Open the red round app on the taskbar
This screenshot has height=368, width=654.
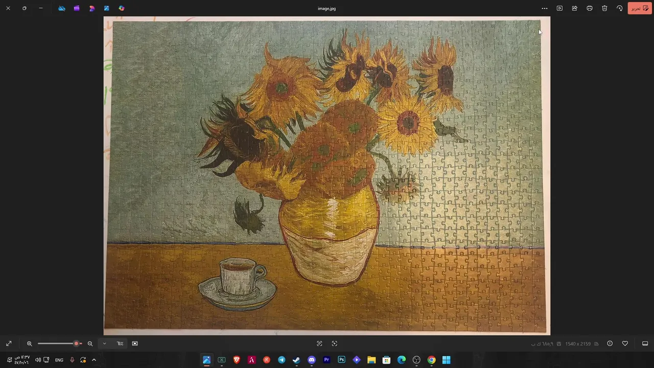coord(267,360)
